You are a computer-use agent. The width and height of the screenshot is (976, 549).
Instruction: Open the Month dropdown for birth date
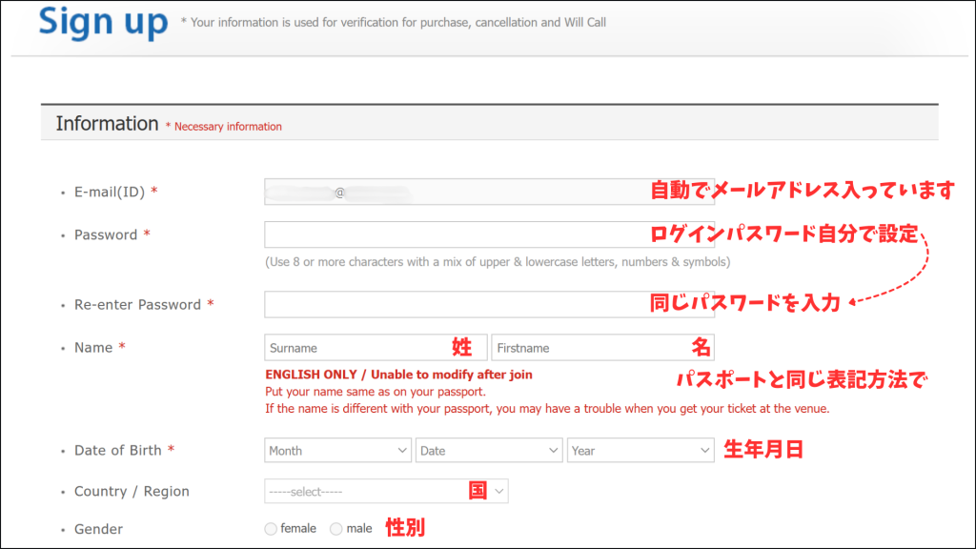click(x=338, y=451)
